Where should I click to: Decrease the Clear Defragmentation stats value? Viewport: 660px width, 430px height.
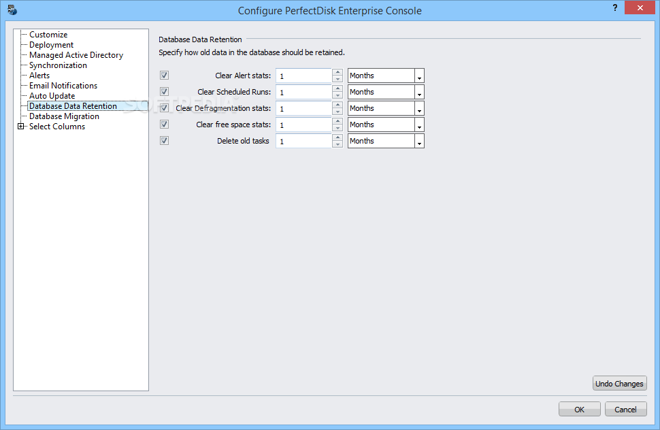(337, 112)
